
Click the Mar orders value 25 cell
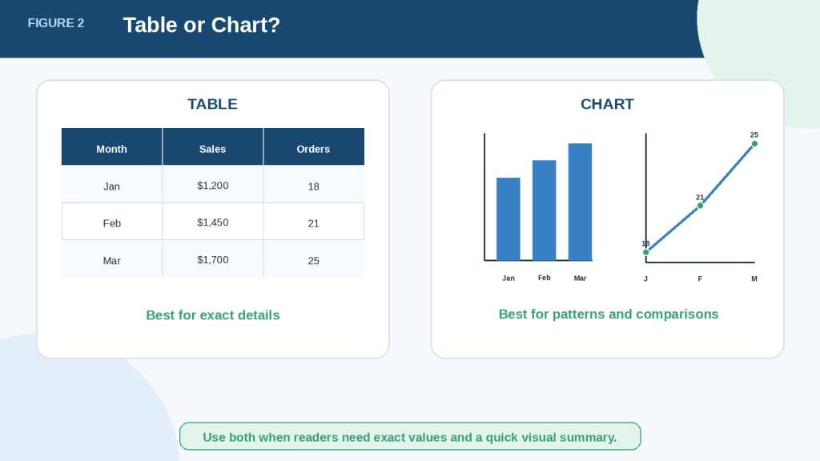point(314,259)
